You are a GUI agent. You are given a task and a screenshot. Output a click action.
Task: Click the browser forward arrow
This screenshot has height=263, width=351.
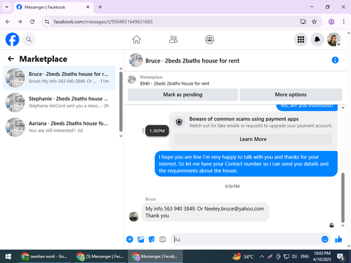click(x=20, y=22)
